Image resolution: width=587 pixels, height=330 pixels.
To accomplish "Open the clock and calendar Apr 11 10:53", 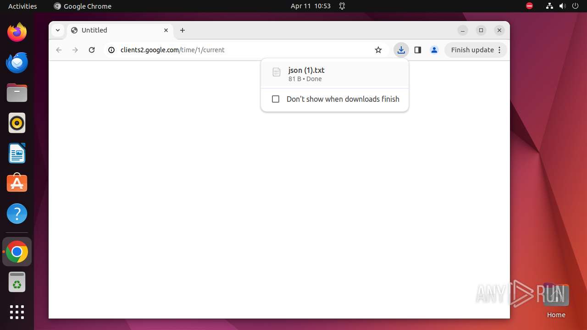I will (310, 6).
